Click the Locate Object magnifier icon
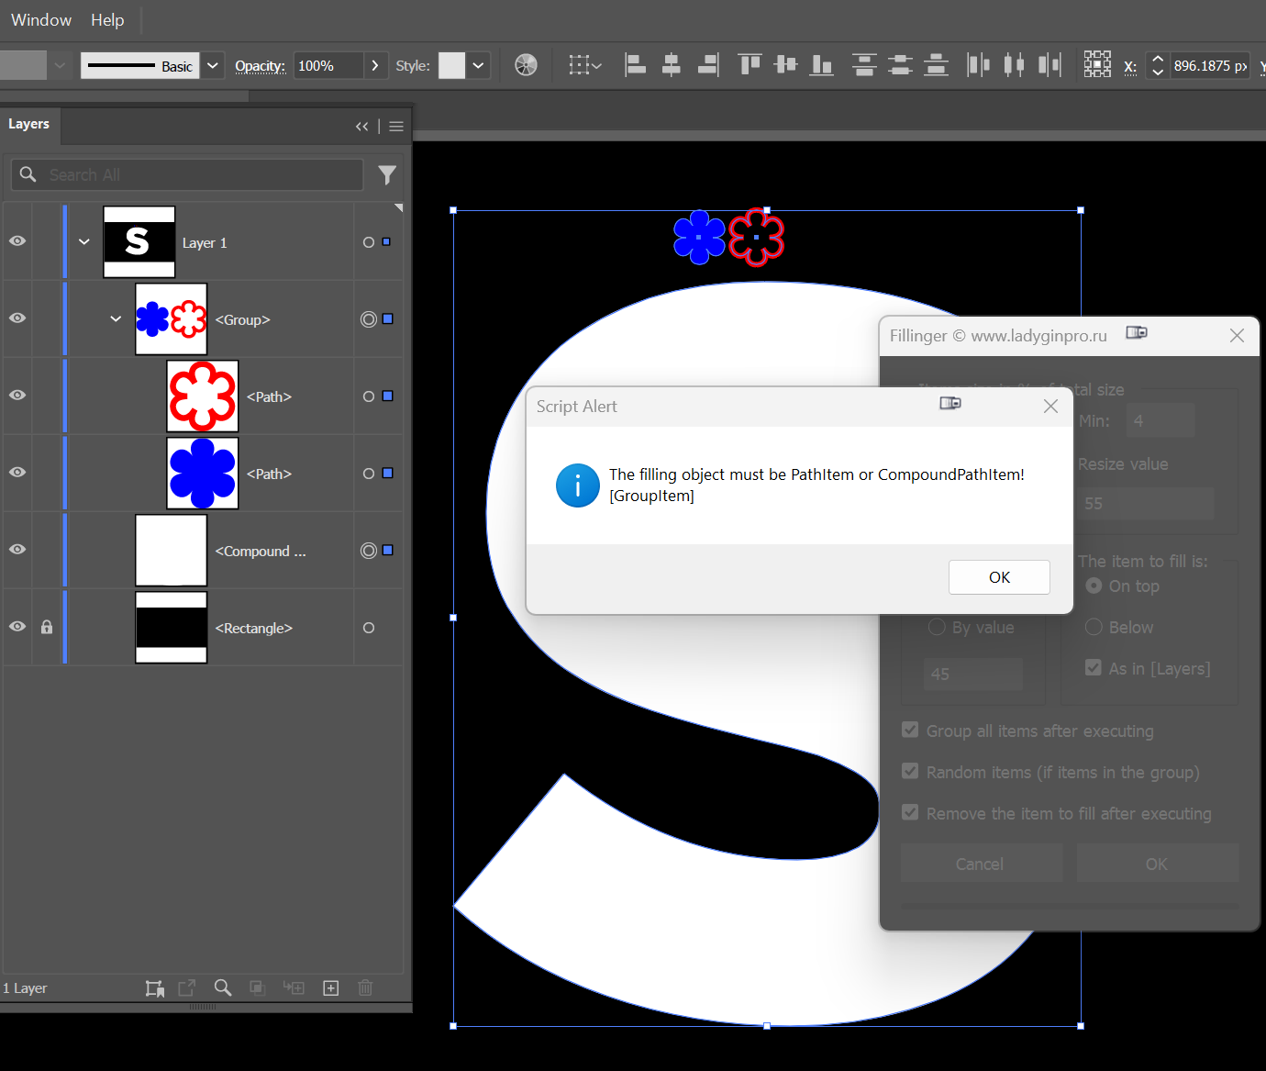1266x1071 pixels. (x=222, y=987)
